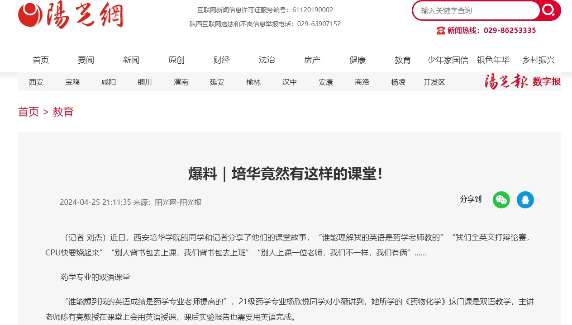Select the 汉中 city tab
The image size is (572, 325).
tap(290, 82)
